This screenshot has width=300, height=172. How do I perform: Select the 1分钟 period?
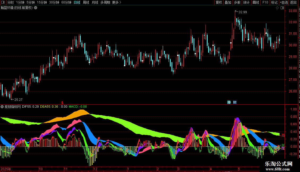click(x=20, y=2)
